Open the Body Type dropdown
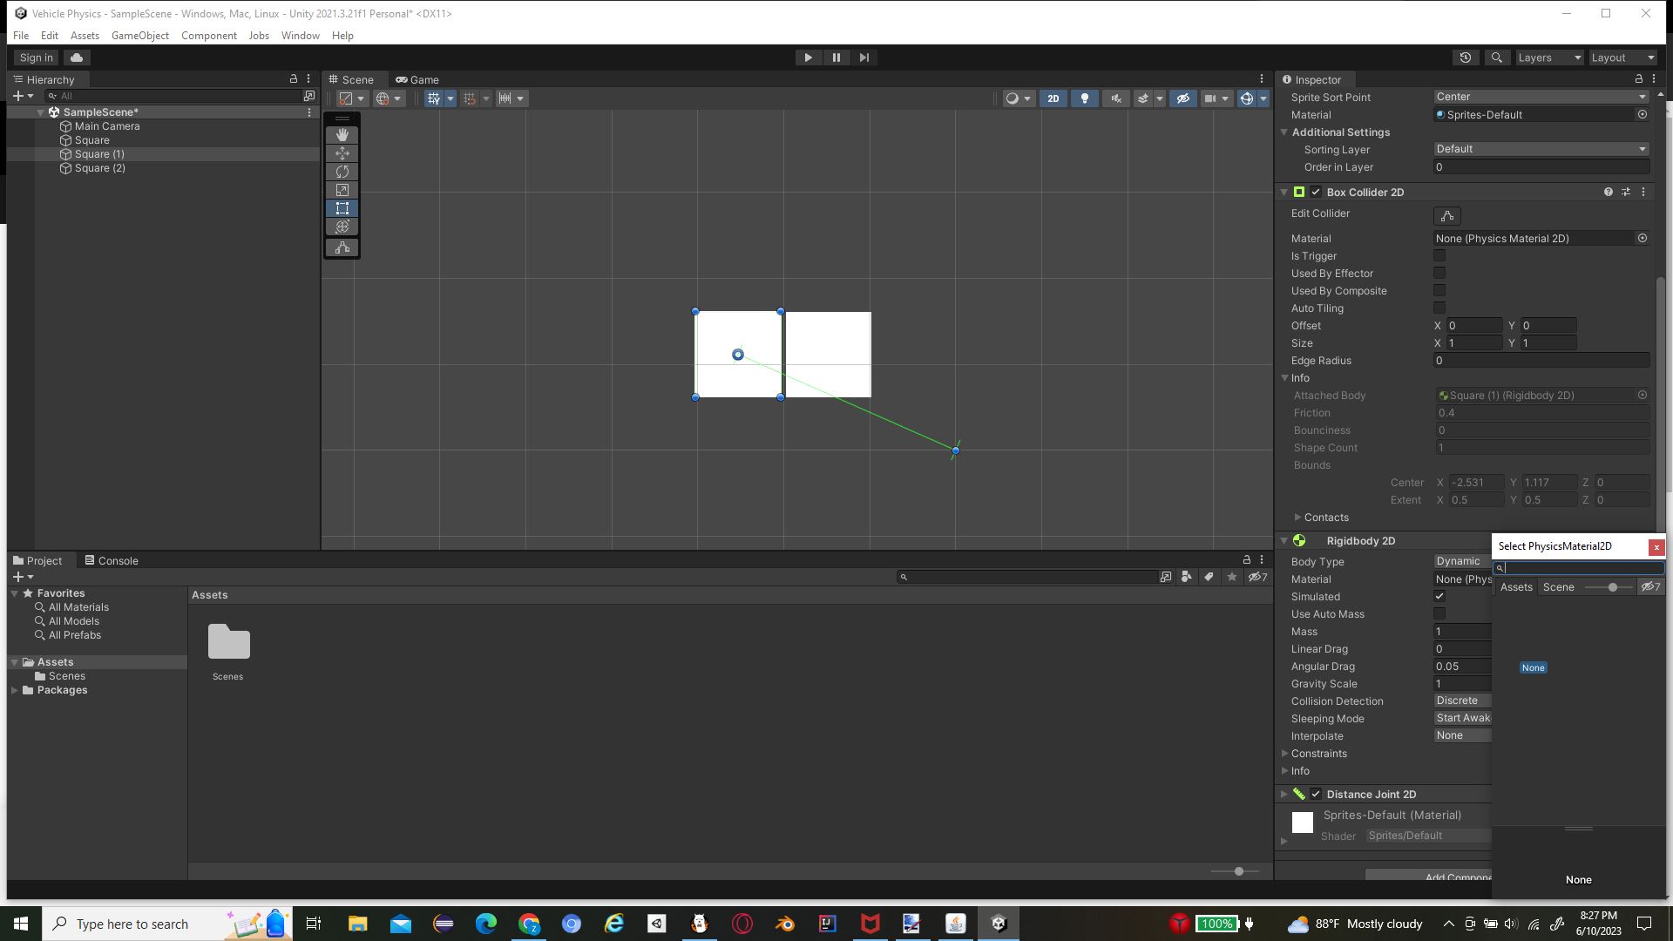 pos(1460,561)
